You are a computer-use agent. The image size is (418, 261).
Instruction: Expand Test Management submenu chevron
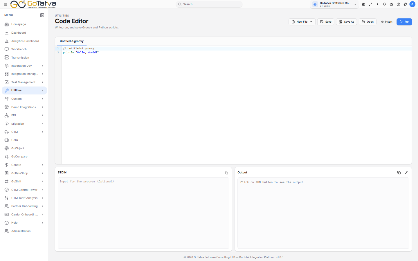click(42, 82)
